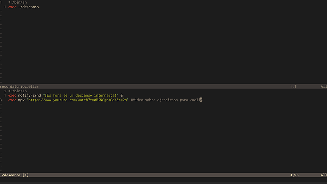Click the ~/descanso path in top pane
Screen dimensions: 327x184
[x=28, y=7]
